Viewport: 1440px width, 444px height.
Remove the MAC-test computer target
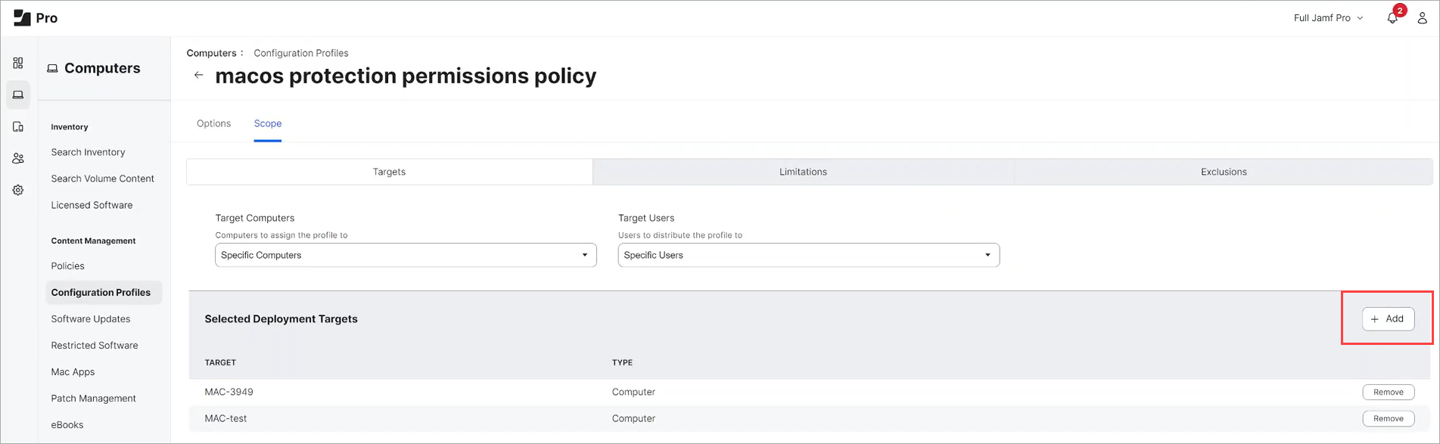(1388, 418)
